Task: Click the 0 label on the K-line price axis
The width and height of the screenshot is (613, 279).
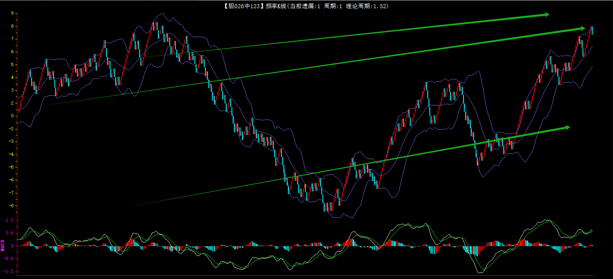Action: click(x=12, y=116)
